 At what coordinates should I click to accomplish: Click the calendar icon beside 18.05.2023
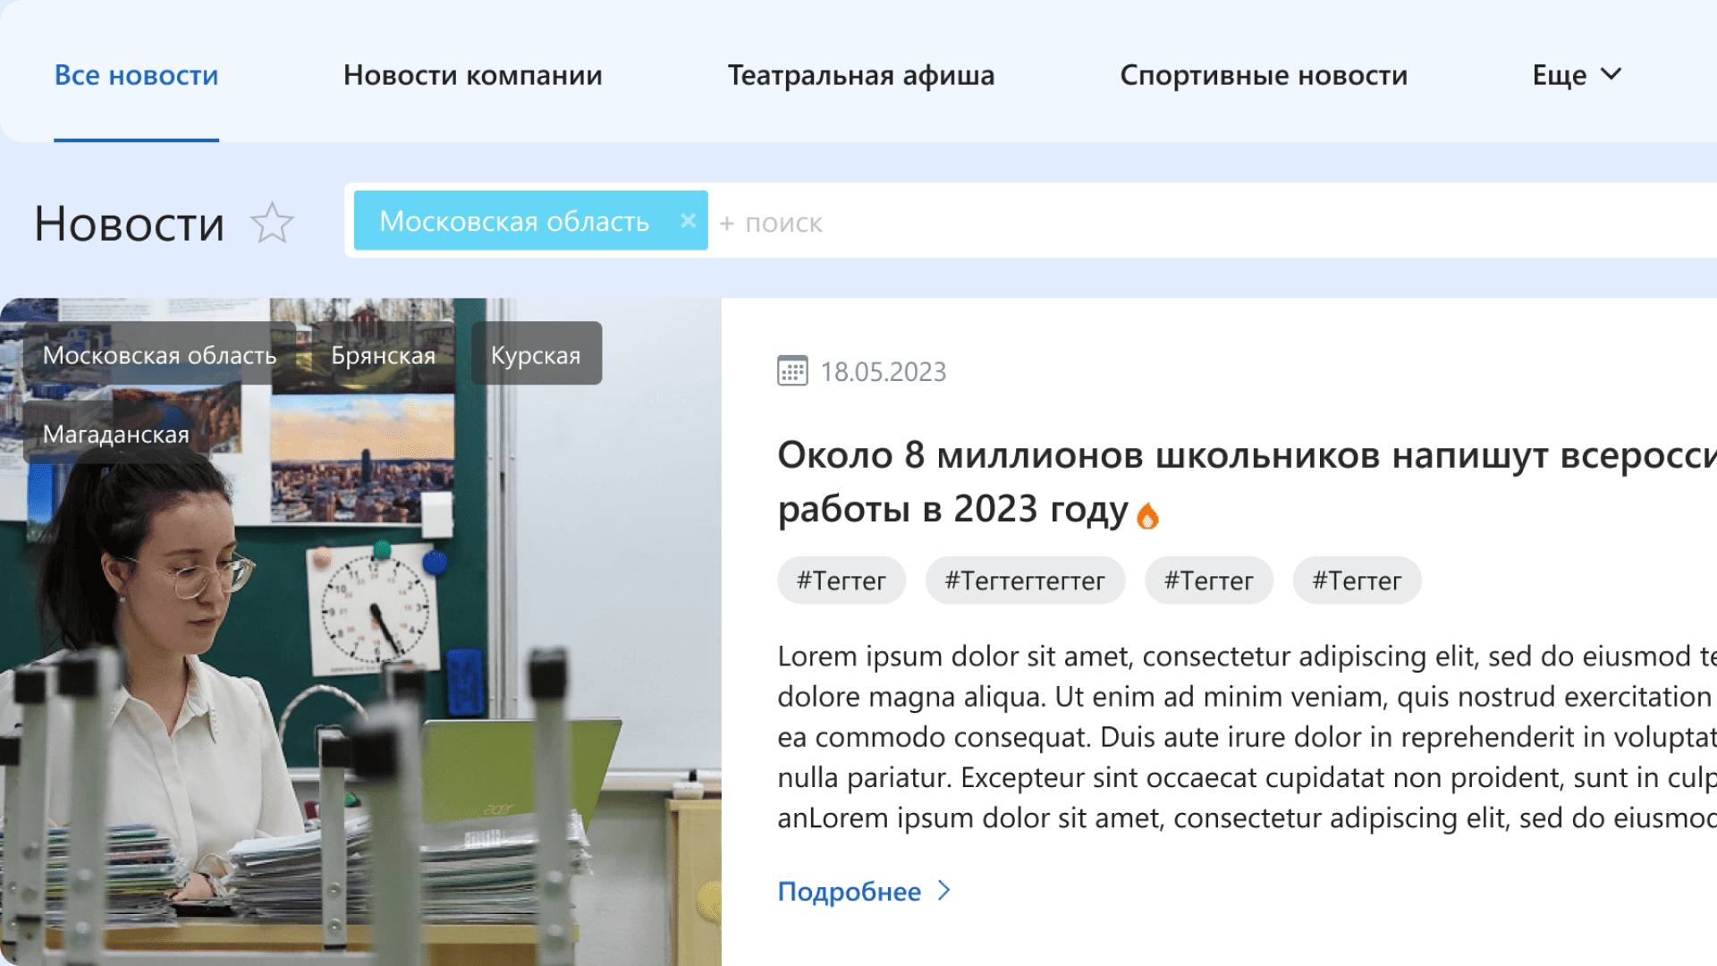coord(792,371)
